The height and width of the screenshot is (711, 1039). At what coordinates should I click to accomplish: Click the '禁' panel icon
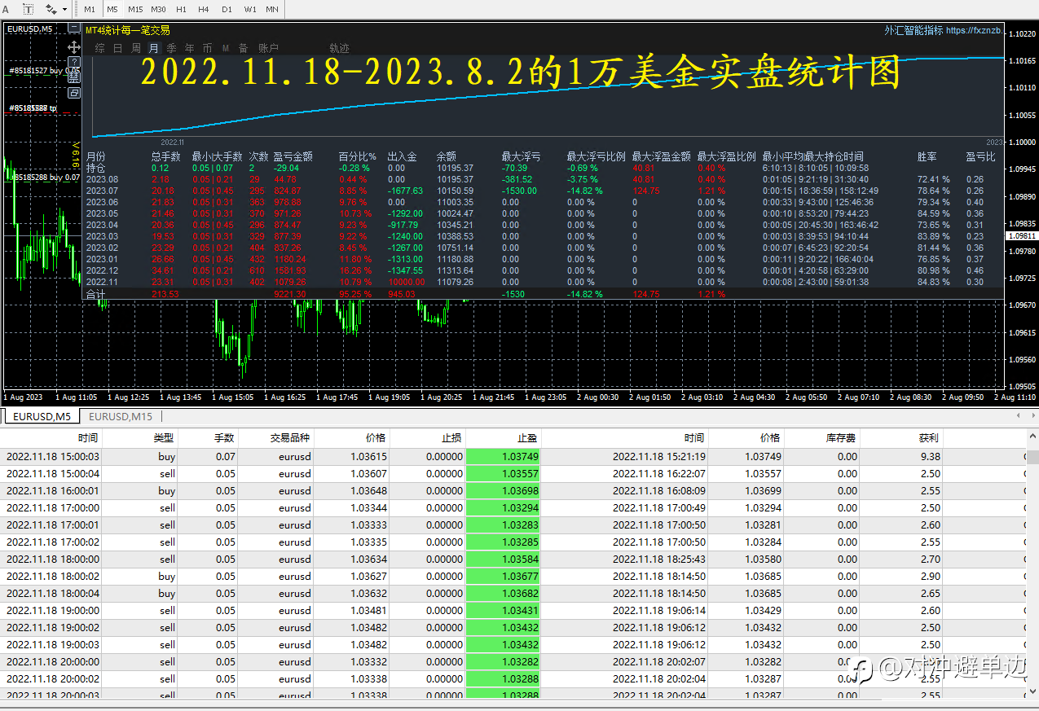point(73,77)
